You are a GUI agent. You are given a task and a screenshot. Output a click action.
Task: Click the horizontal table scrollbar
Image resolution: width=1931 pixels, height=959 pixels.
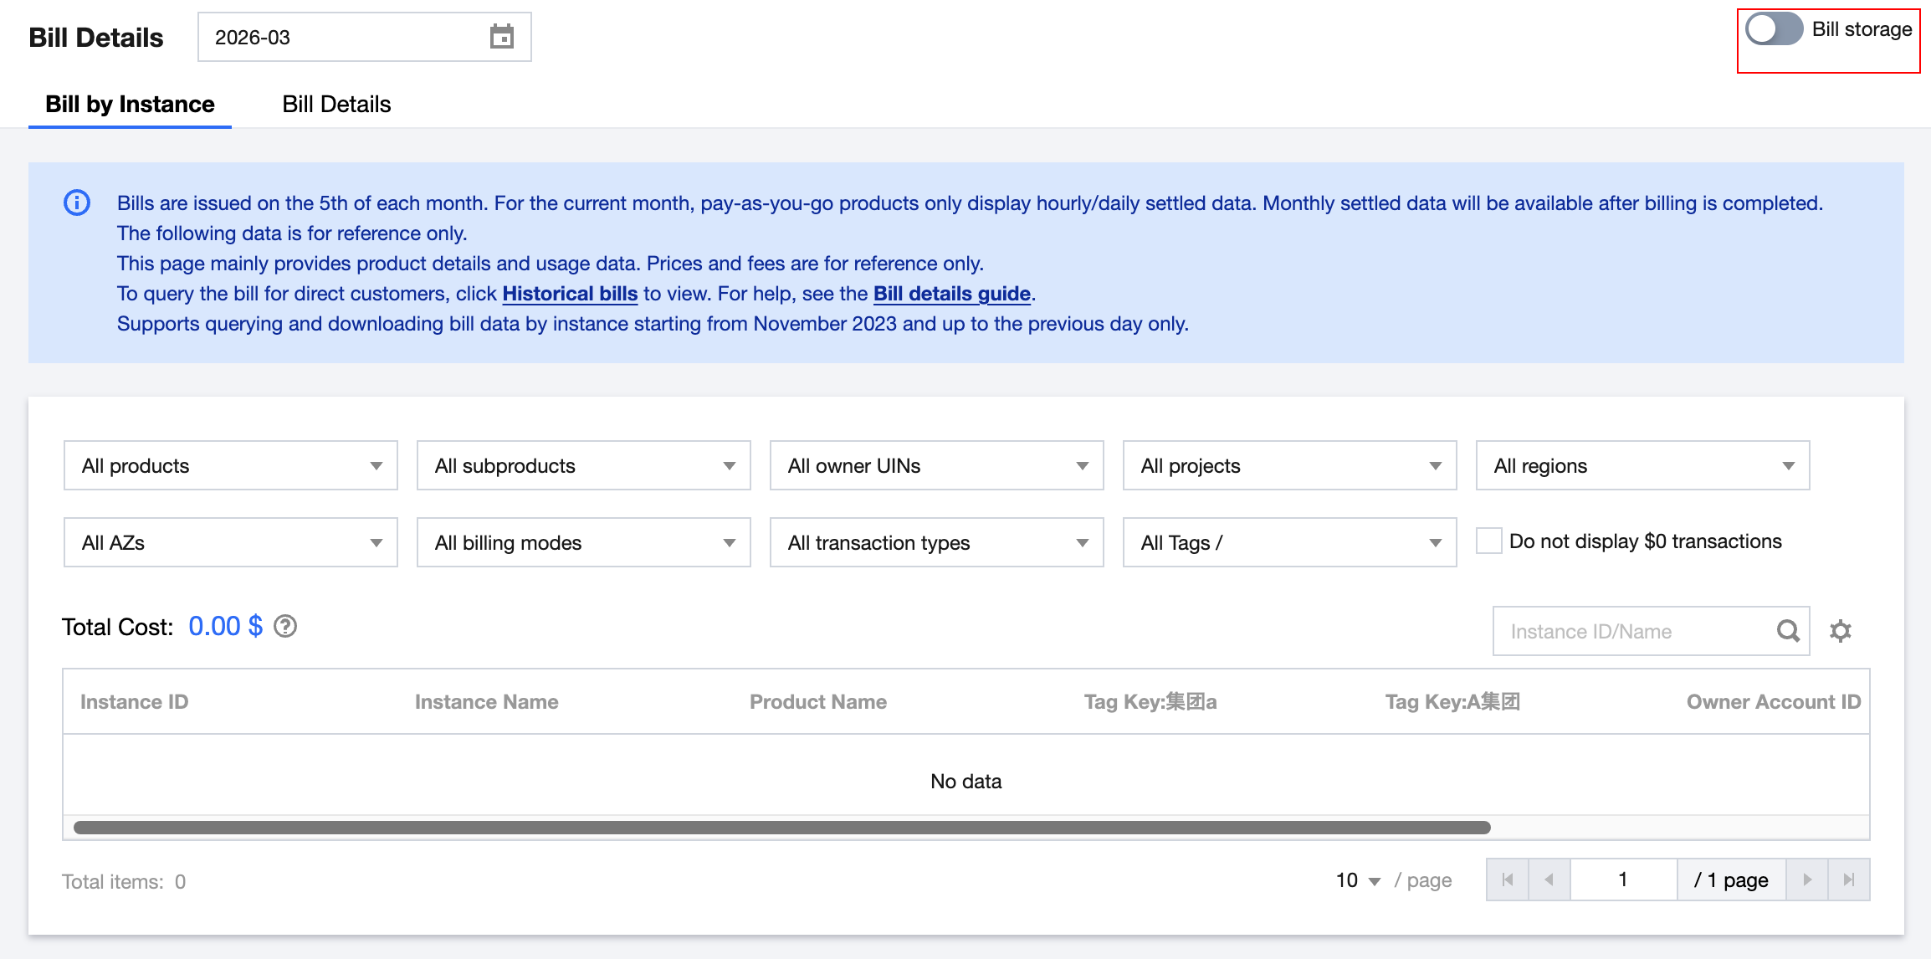click(781, 828)
